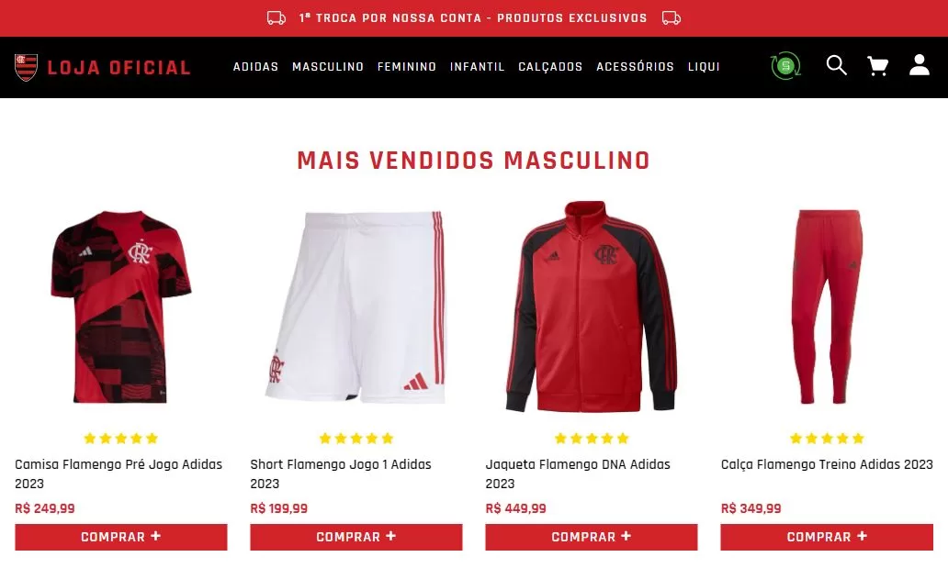
Task: Open the ACESSÓRIOS menu
Action: (635, 66)
